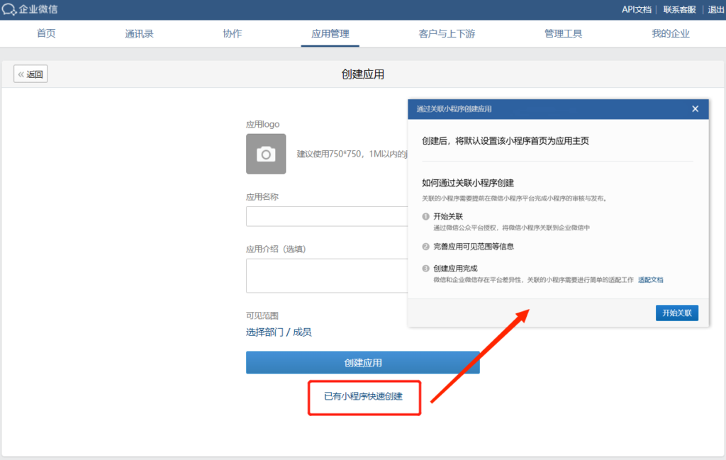Click the 开始关联 step heading
Screen dimensions: 726x460
click(x=448, y=216)
